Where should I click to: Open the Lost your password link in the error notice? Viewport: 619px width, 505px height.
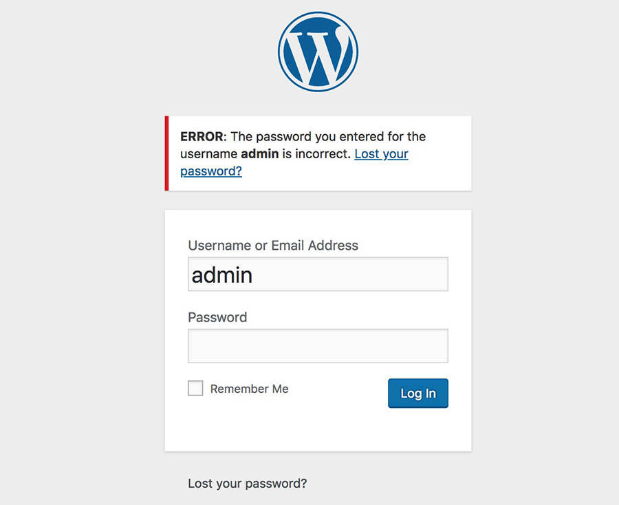[x=381, y=154]
